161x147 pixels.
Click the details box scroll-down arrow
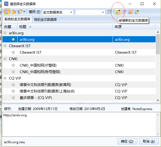click(158, 134)
